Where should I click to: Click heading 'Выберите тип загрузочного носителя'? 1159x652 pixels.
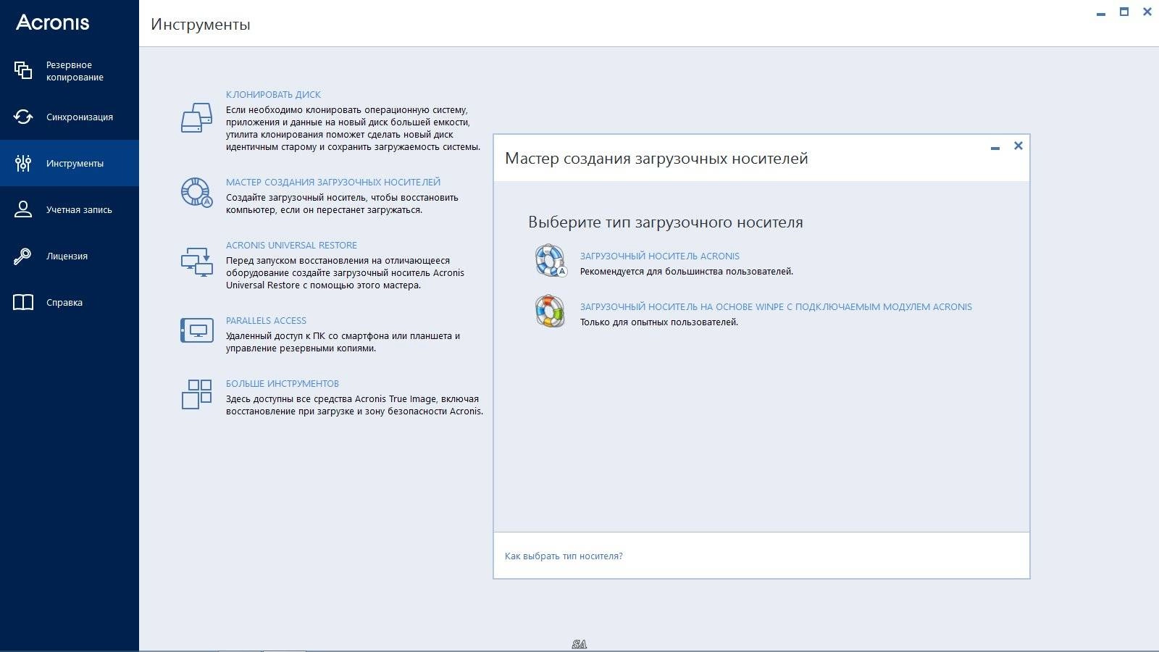tap(666, 222)
